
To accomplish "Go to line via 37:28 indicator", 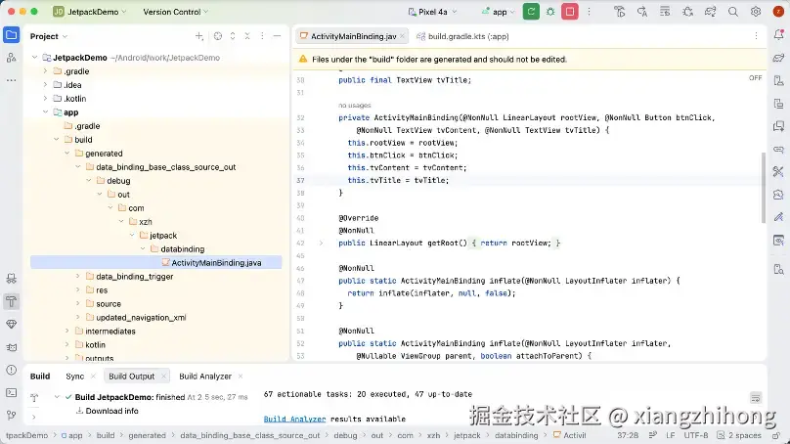I will coord(628,435).
